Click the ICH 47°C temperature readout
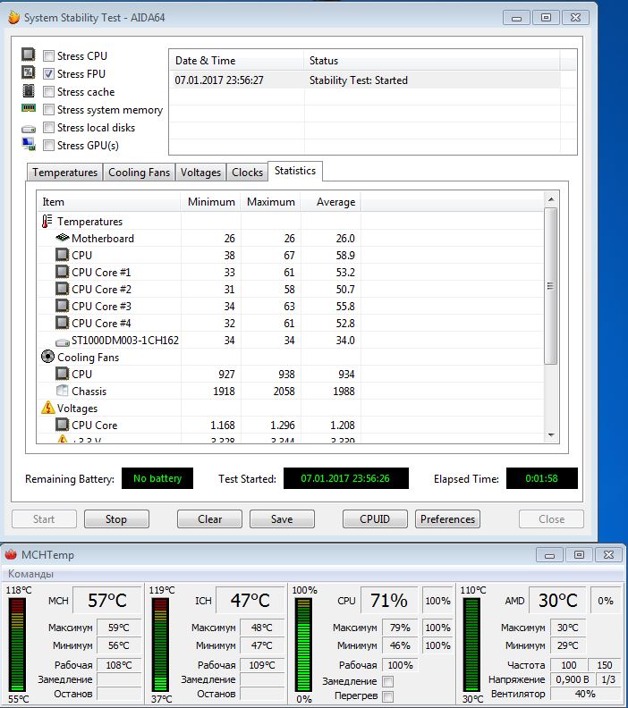The height and width of the screenshot is (708, 628). point(250,601)
